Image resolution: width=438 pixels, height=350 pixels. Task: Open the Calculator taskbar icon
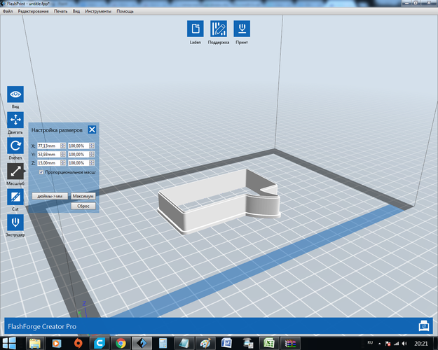pyautogui.click(x=163, y=343)
